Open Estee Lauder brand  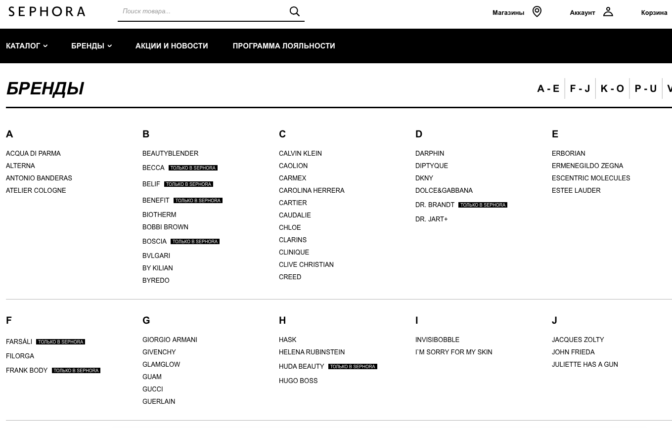tap(576, 191)
